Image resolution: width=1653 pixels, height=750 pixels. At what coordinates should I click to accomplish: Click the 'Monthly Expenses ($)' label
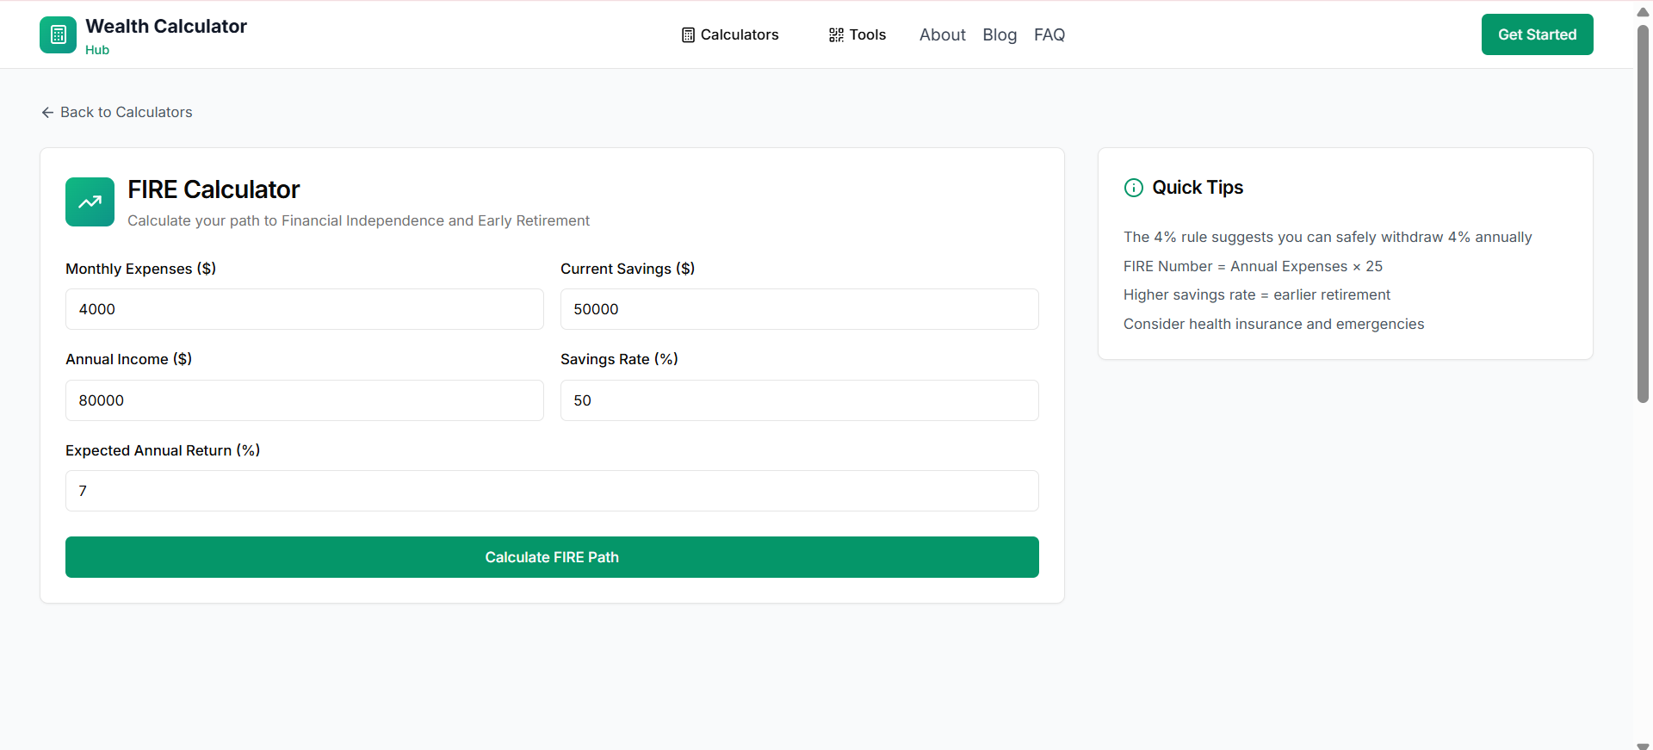pos(141,269)
